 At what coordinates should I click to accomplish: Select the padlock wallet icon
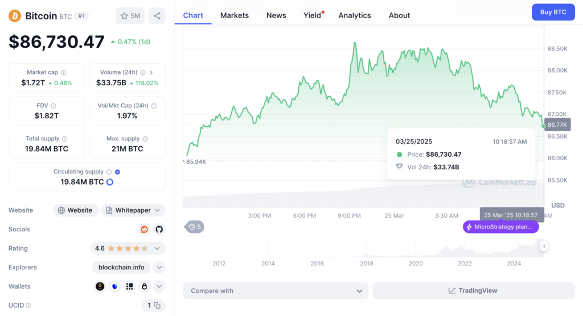pos(144,286)
